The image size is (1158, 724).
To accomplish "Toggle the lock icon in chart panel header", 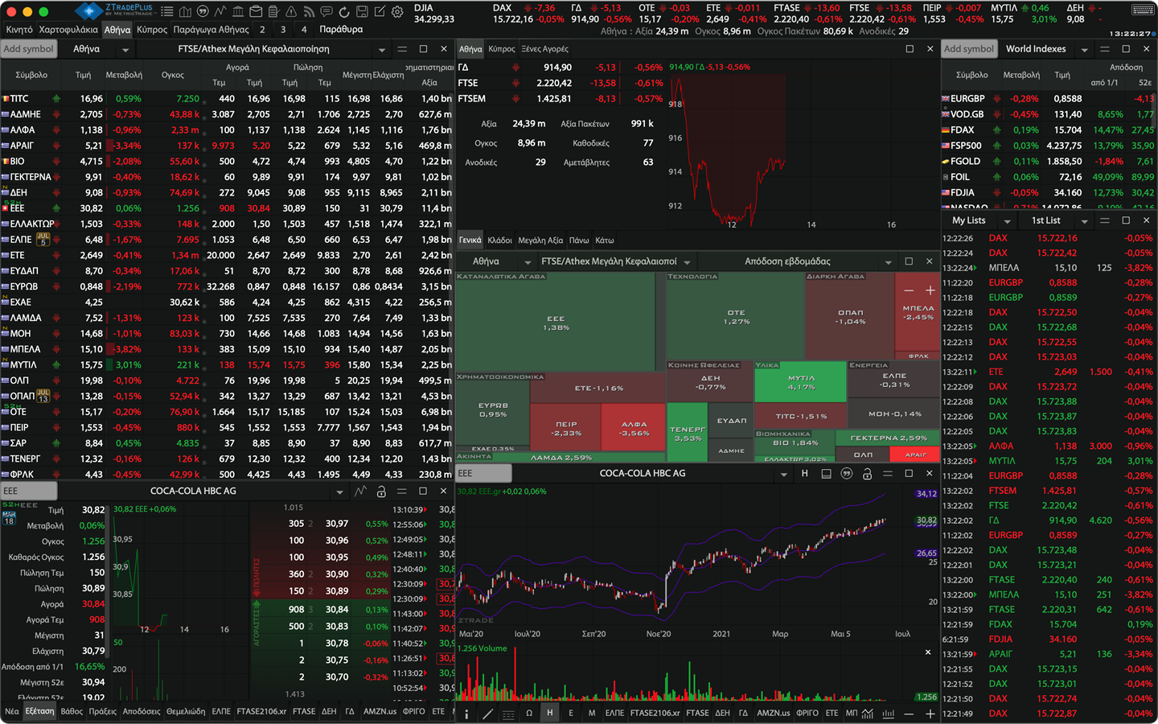I will 867,474.
